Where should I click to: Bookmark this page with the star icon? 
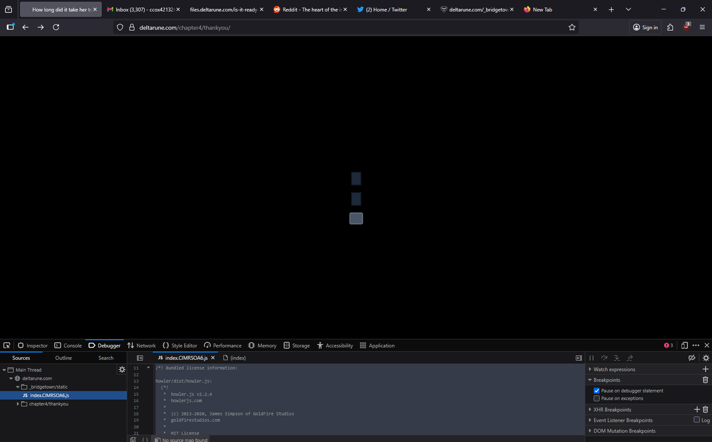572,27
